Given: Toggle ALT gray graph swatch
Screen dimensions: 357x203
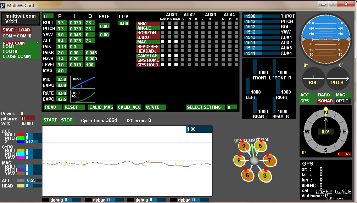Looking at the screenshot, I should (x=21, y=180).
